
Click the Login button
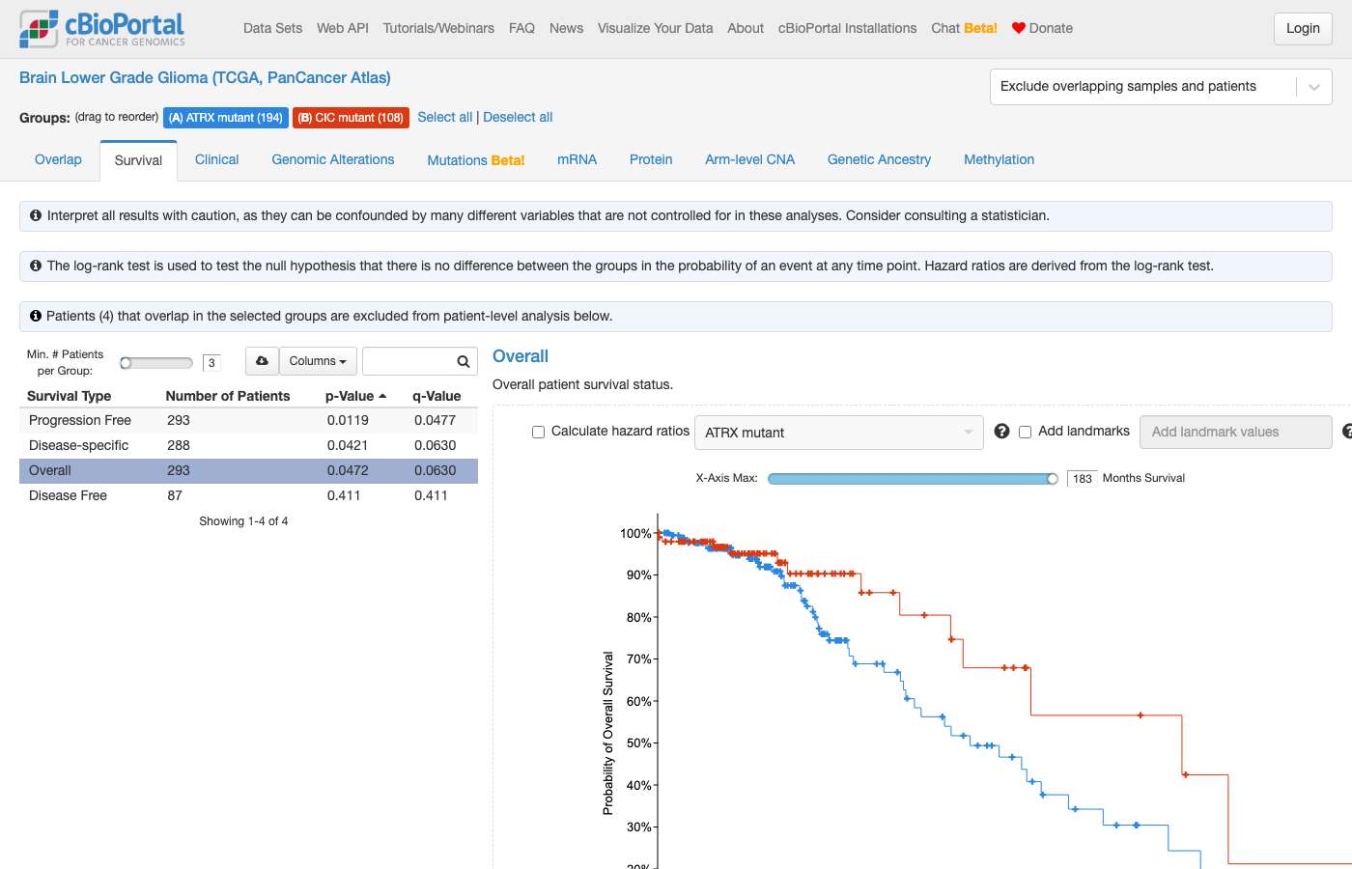click(x=1303, y=29)
